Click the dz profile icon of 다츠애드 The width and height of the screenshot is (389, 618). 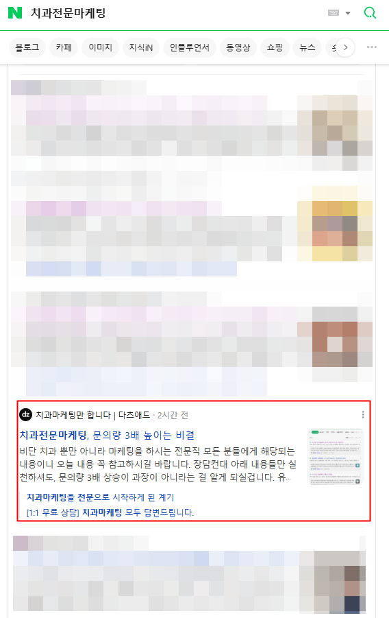[25, 414]
